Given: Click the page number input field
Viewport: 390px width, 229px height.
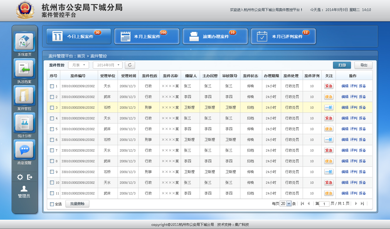Looking at the screenshot, I should pyautogui.click(x=324, y=204).
